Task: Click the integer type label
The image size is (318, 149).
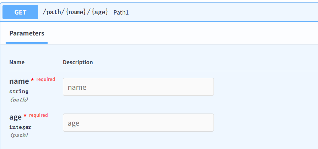Action: [x=20, y=127]
